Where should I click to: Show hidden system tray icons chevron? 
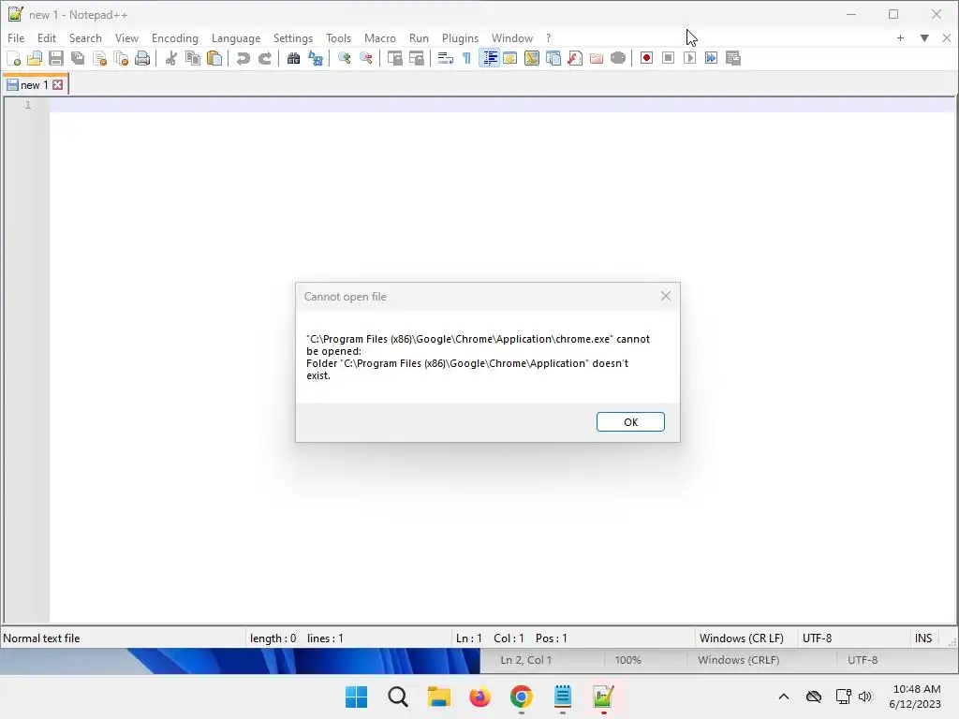pyautogui.click(x=784, y=697)
